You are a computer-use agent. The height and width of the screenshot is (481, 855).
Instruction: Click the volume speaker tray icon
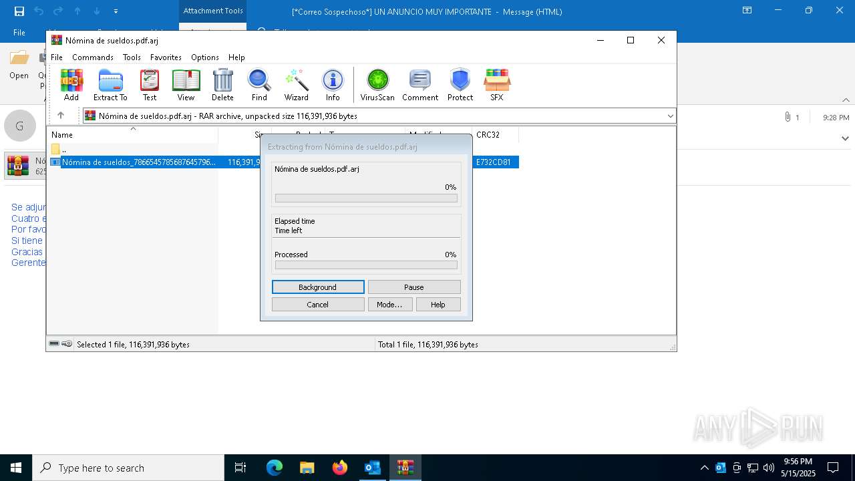[x=769, y=468]
